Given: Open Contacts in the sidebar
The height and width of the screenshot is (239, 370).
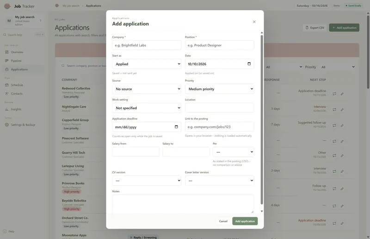Looking at the screenshot, I should pyautogui.click(x=24, y=94).
